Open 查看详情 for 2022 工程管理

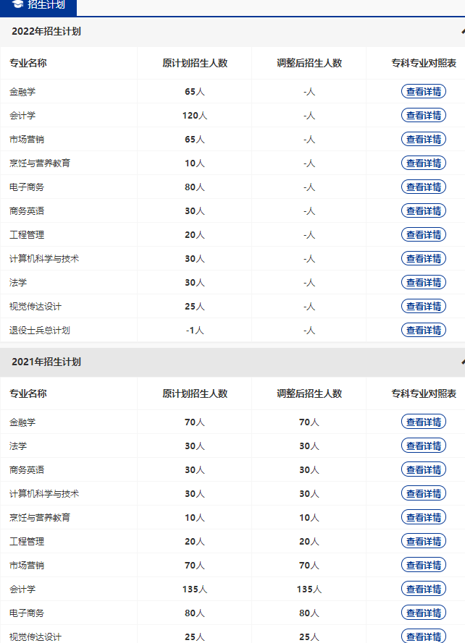424,234
